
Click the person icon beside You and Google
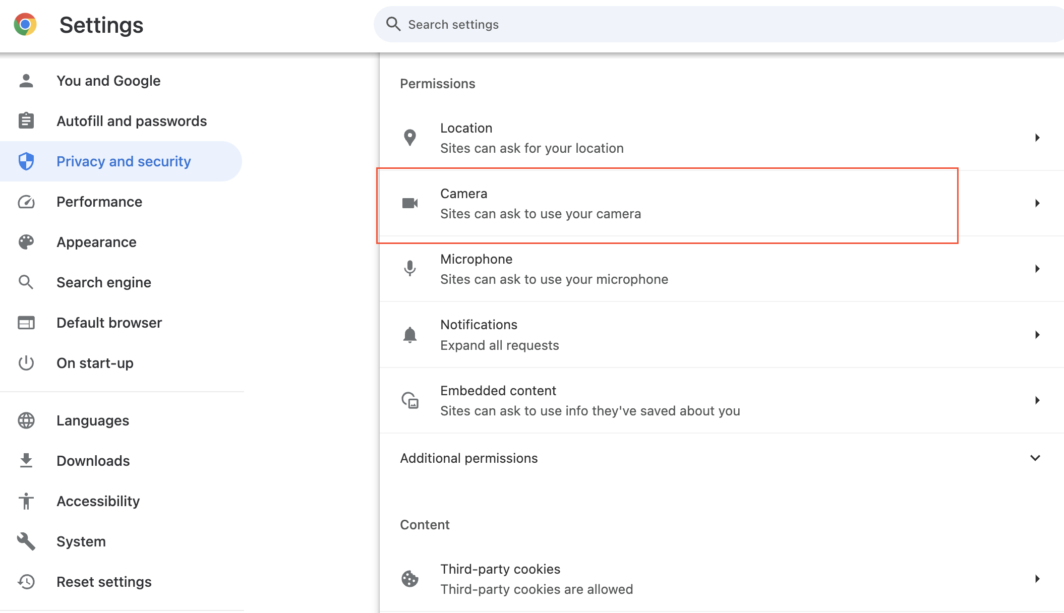(x=26, y=81)
